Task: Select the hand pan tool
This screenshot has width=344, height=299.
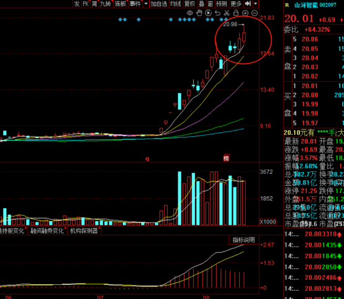Action: pyautogui.click(x=199, y=13)
